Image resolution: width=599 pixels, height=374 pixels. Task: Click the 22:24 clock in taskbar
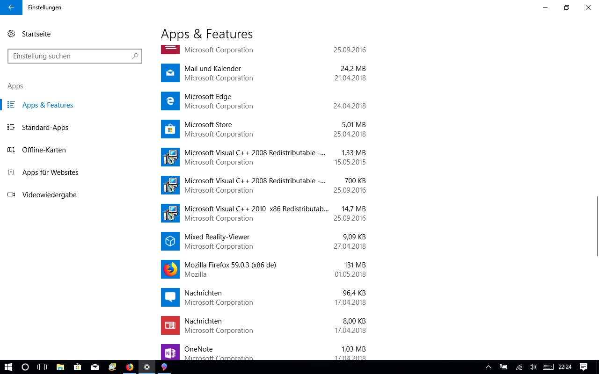coord(565,367)
